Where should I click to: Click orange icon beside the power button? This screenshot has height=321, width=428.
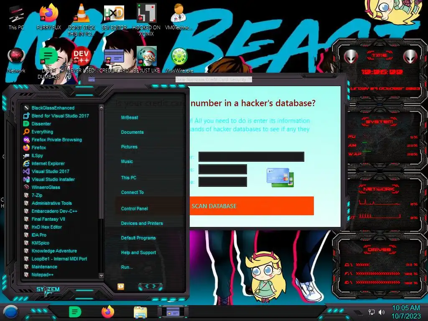pos(121,286)
